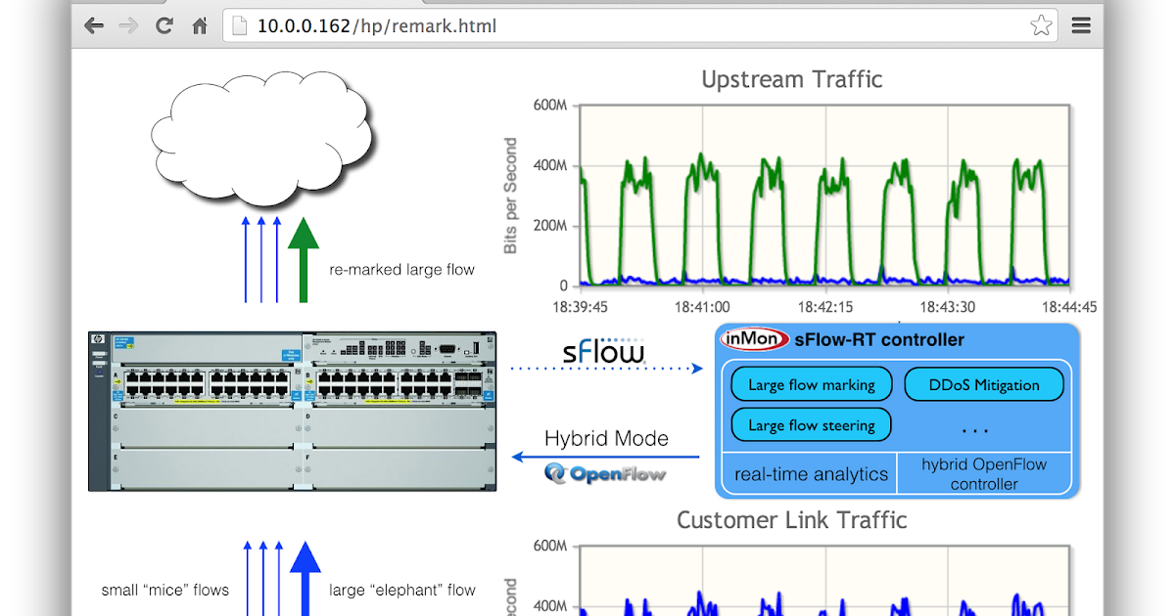Screen dimensions: 1175x616
Task: Click the browser home icon
Action: (x=199, y=25)
